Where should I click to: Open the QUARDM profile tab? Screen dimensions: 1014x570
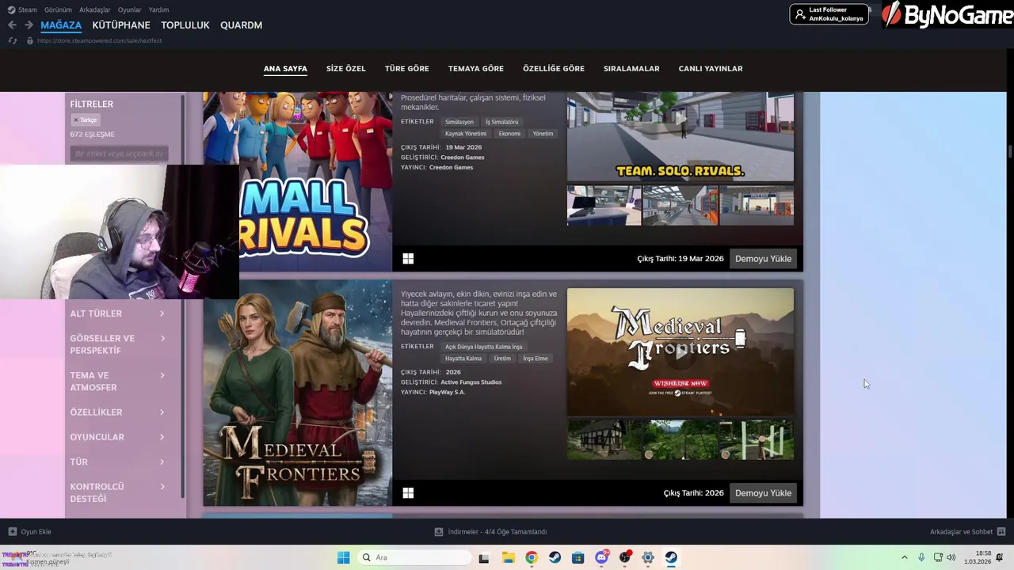coord(241,25)
